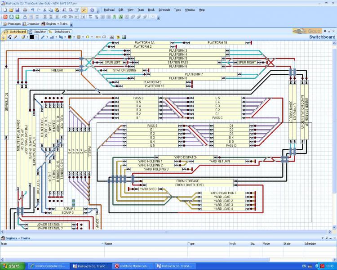Toggle the Inspector window button
Image resolution: width=337 pixels, height=270 pixels.
click(x=31, y=23)
